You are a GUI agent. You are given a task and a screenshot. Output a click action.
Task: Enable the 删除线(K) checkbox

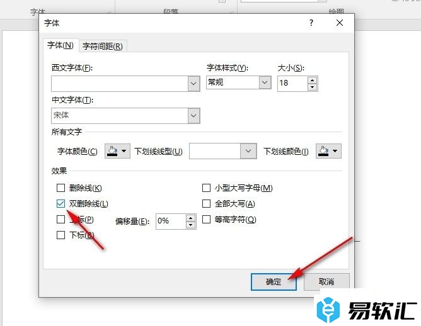pos(61,188)
